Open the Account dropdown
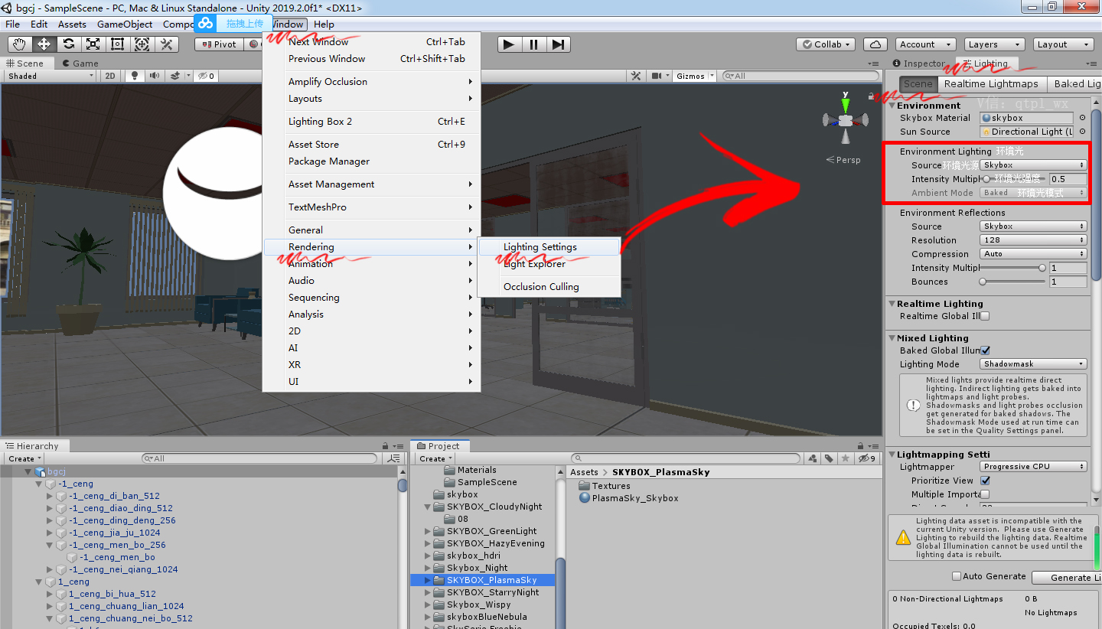Viewport: 1102px width, 629px height. 924,44
